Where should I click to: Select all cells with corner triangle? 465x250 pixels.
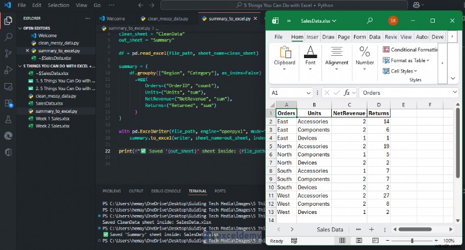click(271, 105)
